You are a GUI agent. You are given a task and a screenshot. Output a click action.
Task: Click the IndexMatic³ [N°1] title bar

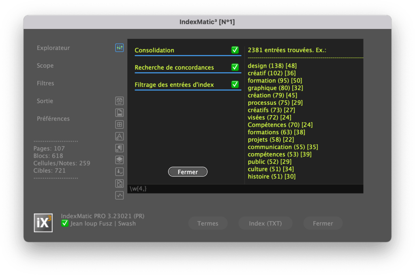coord(207,22)
